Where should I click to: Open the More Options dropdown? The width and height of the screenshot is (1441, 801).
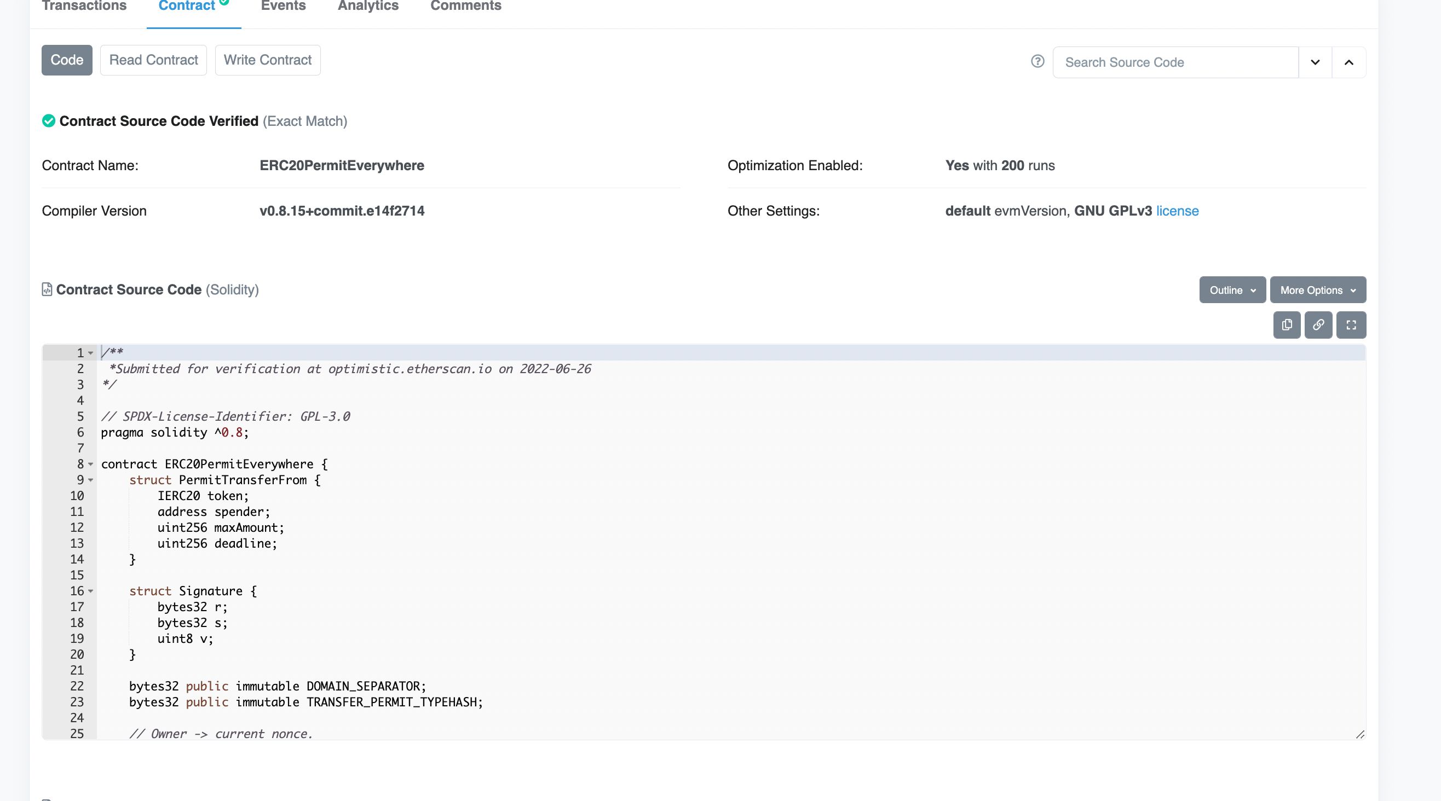(x=1318, y=289)
